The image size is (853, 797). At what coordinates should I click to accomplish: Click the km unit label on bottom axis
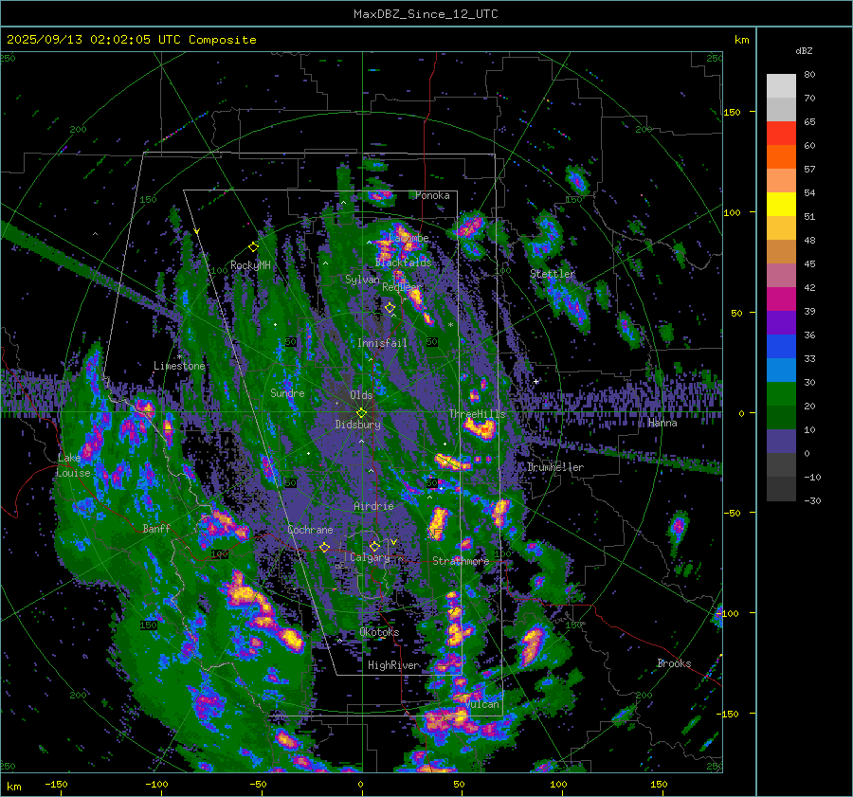coord(14,787)
